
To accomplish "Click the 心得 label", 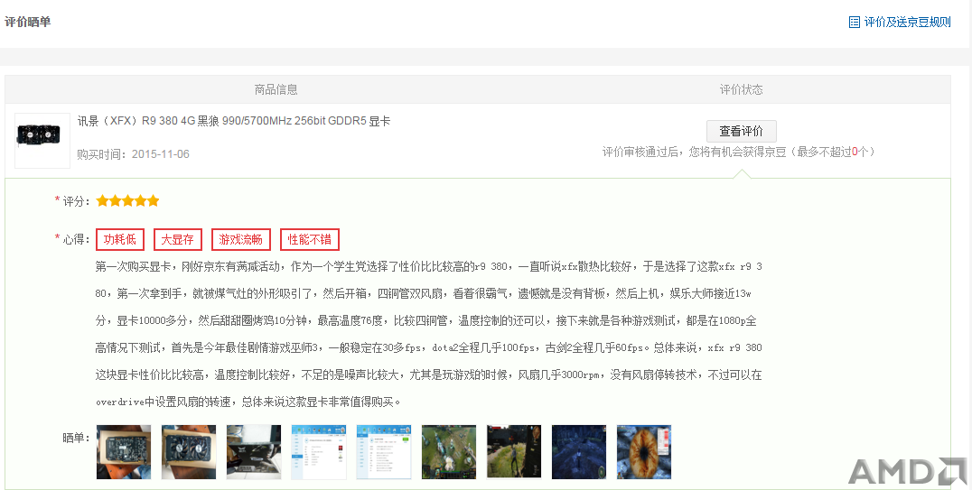I will (x=76, y=239).
